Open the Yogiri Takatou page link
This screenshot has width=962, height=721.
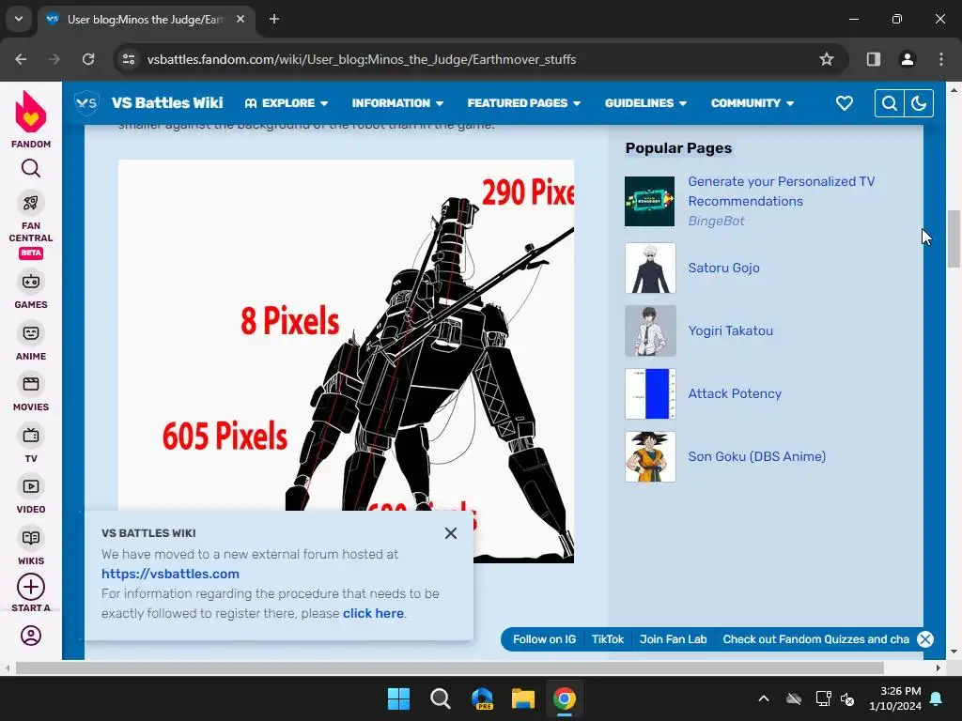[x=730, y=330]
